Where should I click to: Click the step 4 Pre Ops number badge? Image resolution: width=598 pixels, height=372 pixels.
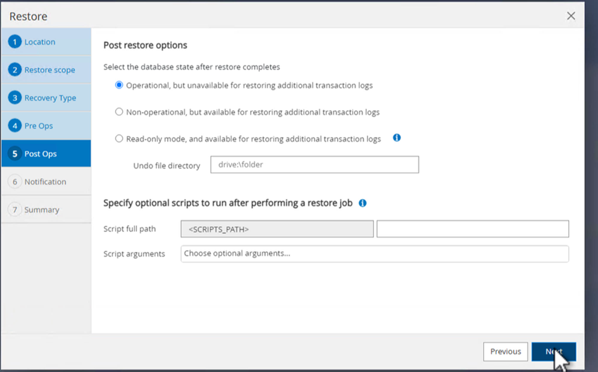click(16, 126)
